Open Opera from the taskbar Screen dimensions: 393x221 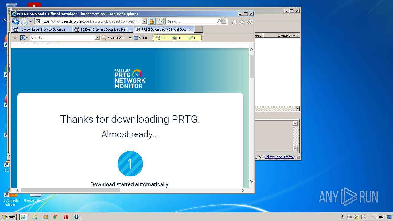[x=66, y=217]
